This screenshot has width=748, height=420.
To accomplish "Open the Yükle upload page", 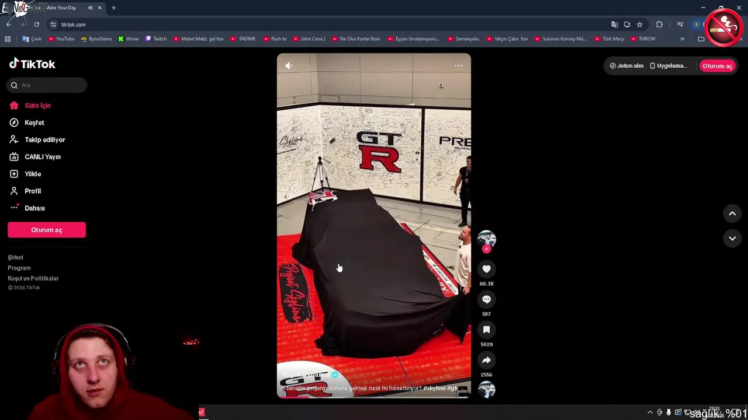I will (x=33, y=174).
